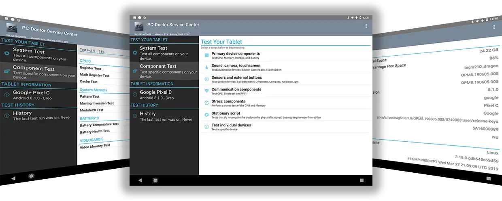
Task: Click CPU:0 section header on left tablet
Action: [x=85, y=61]
